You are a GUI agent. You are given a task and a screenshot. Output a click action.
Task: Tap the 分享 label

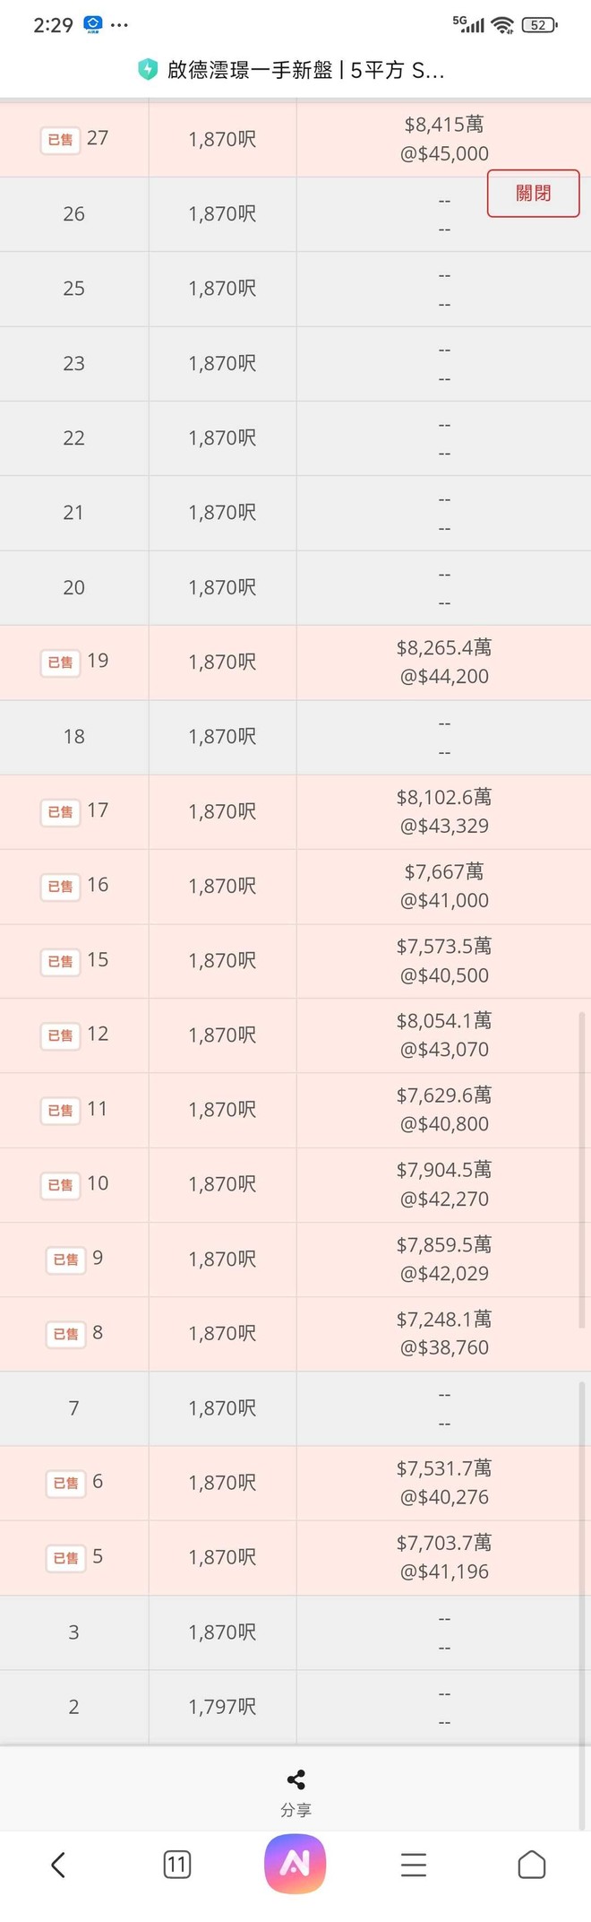295,1810
